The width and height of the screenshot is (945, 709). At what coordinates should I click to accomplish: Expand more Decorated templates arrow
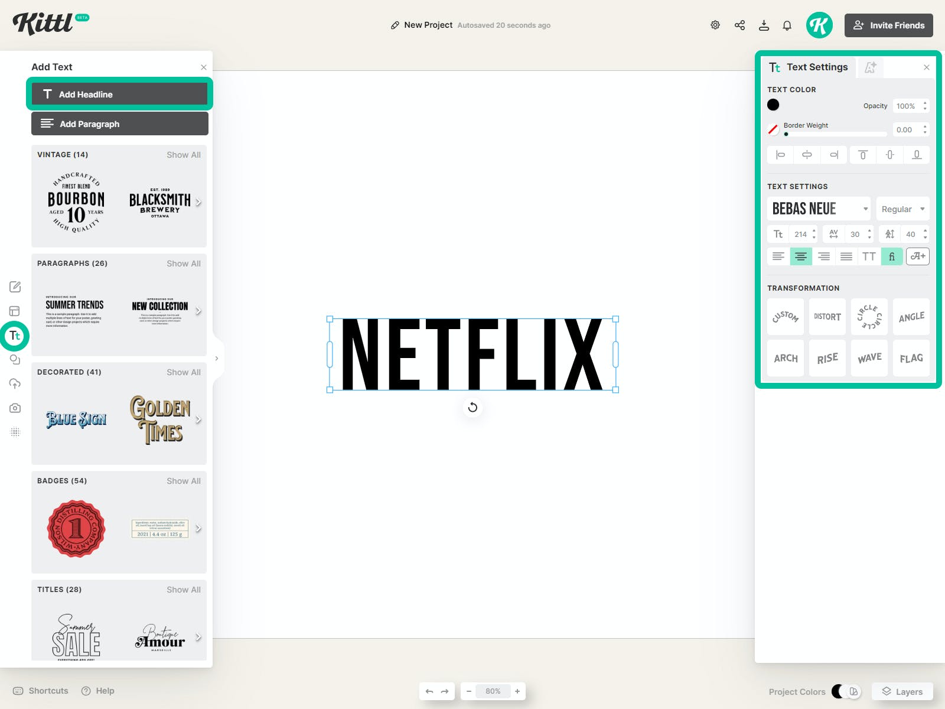click(198, 419)
